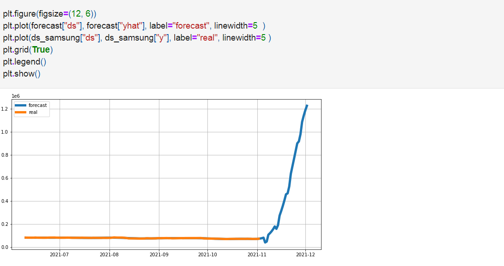The width and height of the screenshot is (504, 266).
Task: Click the "real" label string in code
Action: click(207, 38)
